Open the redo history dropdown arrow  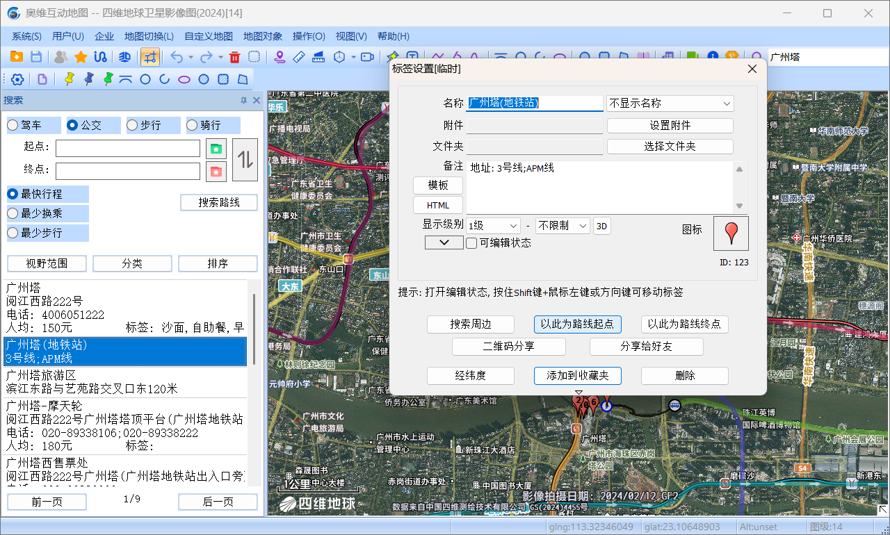point(220,58)
